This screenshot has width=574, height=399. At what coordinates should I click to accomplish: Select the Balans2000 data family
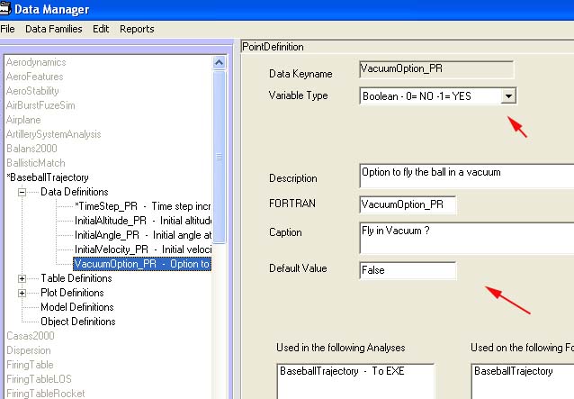click(31, 149)
